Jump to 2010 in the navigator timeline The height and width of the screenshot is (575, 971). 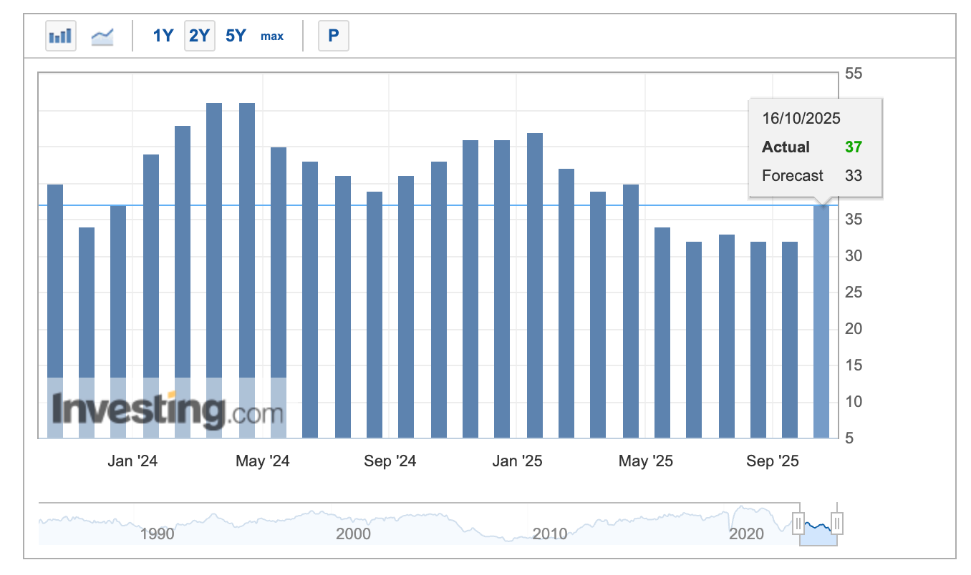(x=550, y=534)
